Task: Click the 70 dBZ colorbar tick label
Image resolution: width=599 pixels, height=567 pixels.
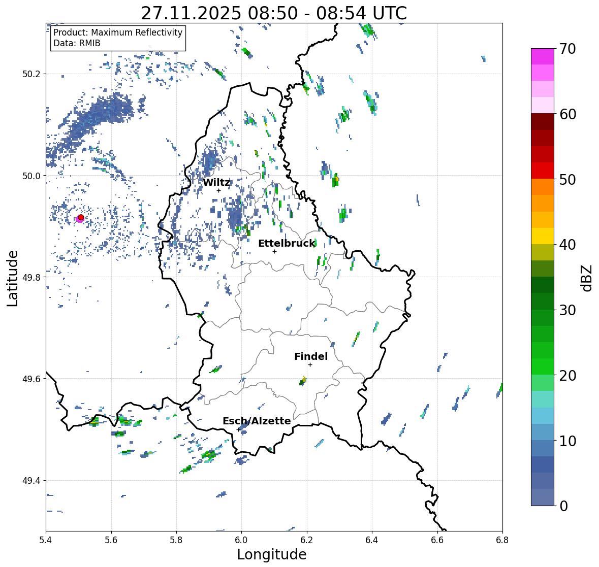Action: 568,49
